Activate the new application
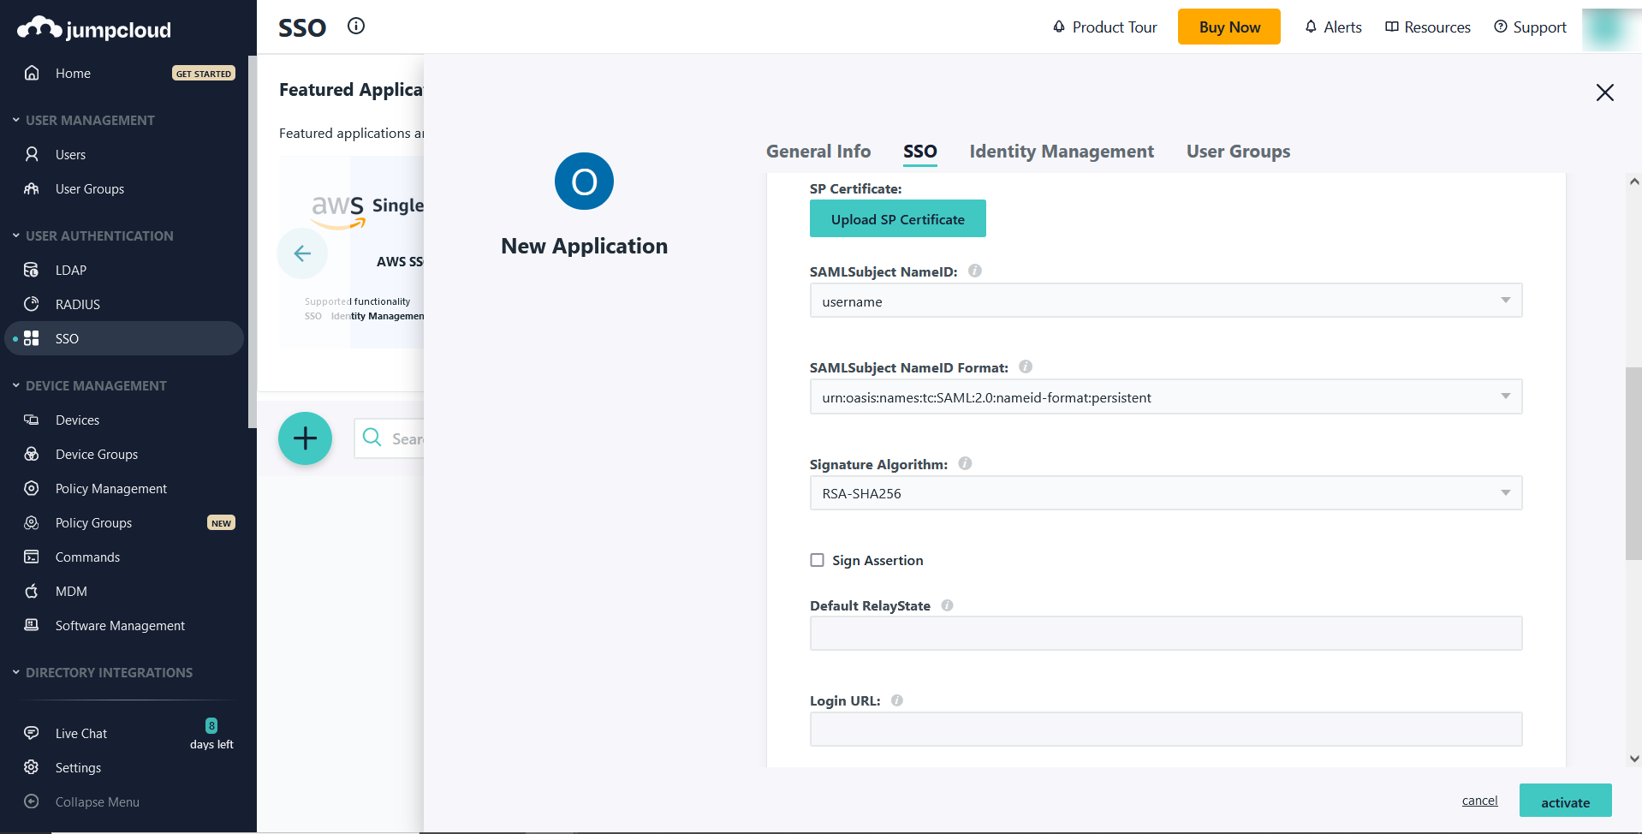This screenshot has height=834, width=1642. [1565, 801]
